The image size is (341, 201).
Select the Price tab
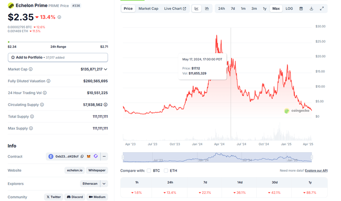tap(128, 8)
